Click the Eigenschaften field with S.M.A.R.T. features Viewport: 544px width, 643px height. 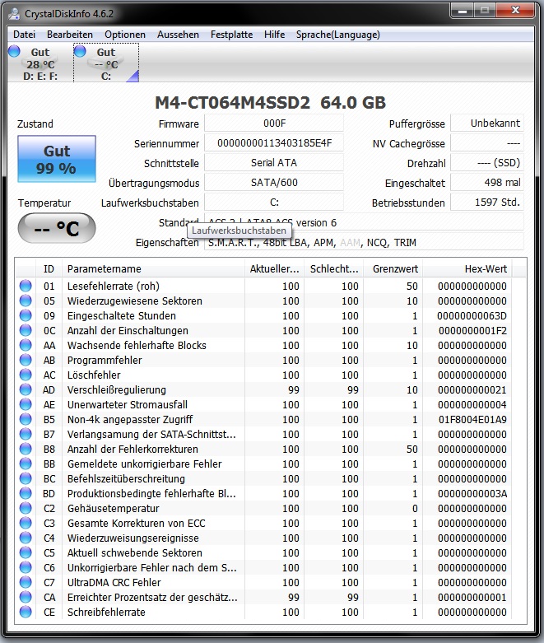[364, 242]
